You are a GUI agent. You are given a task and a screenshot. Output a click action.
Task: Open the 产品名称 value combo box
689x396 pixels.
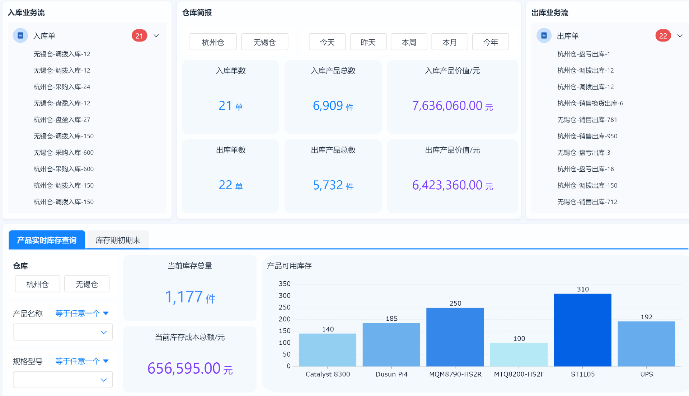point(63,332)
